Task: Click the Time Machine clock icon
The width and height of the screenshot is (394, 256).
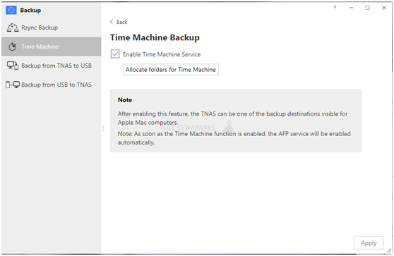Action: [12, 47]
